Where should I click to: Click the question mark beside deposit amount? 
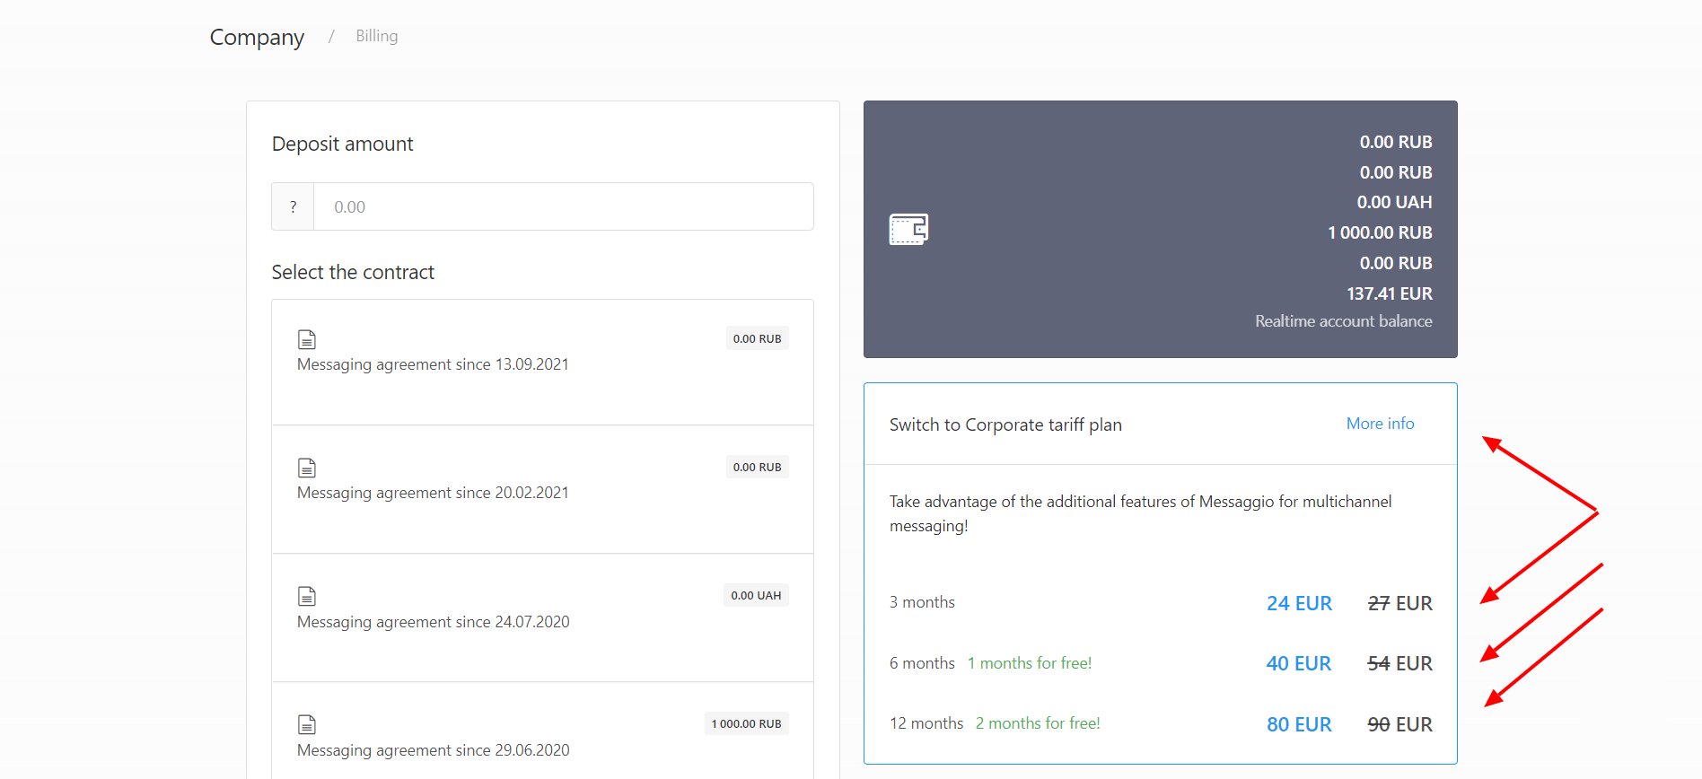point(293,206)
